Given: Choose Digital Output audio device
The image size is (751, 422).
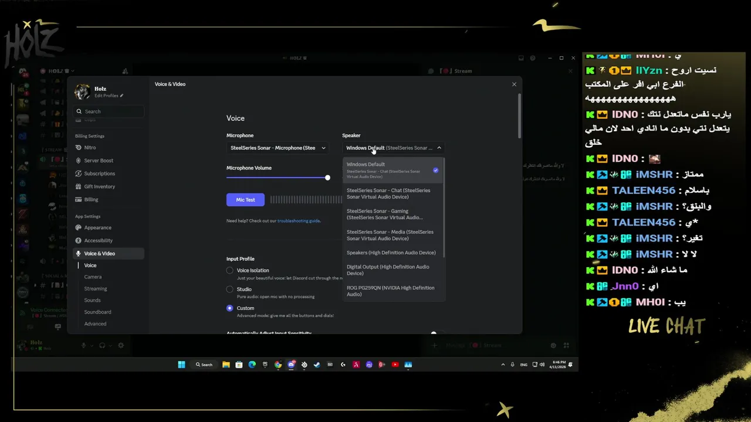Looking at the screenshot, I should coord(393,270).
